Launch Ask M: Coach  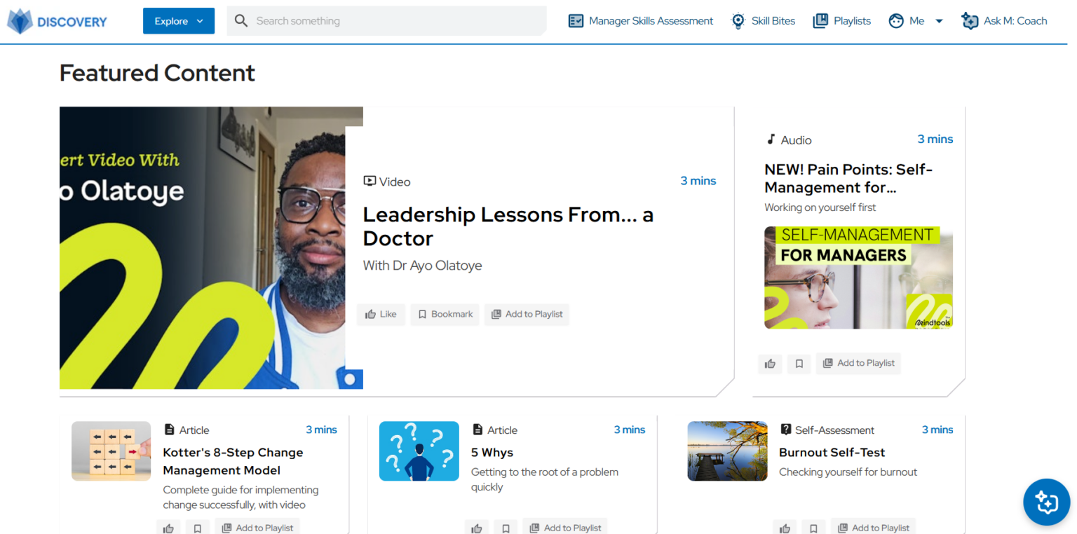point(1004,20)
